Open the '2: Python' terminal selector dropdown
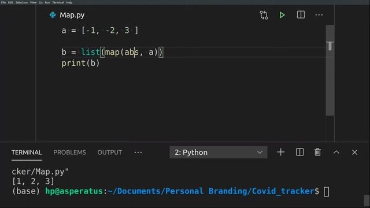The width and height of the screenshot is (370, 208). click(x=219, y=153)
